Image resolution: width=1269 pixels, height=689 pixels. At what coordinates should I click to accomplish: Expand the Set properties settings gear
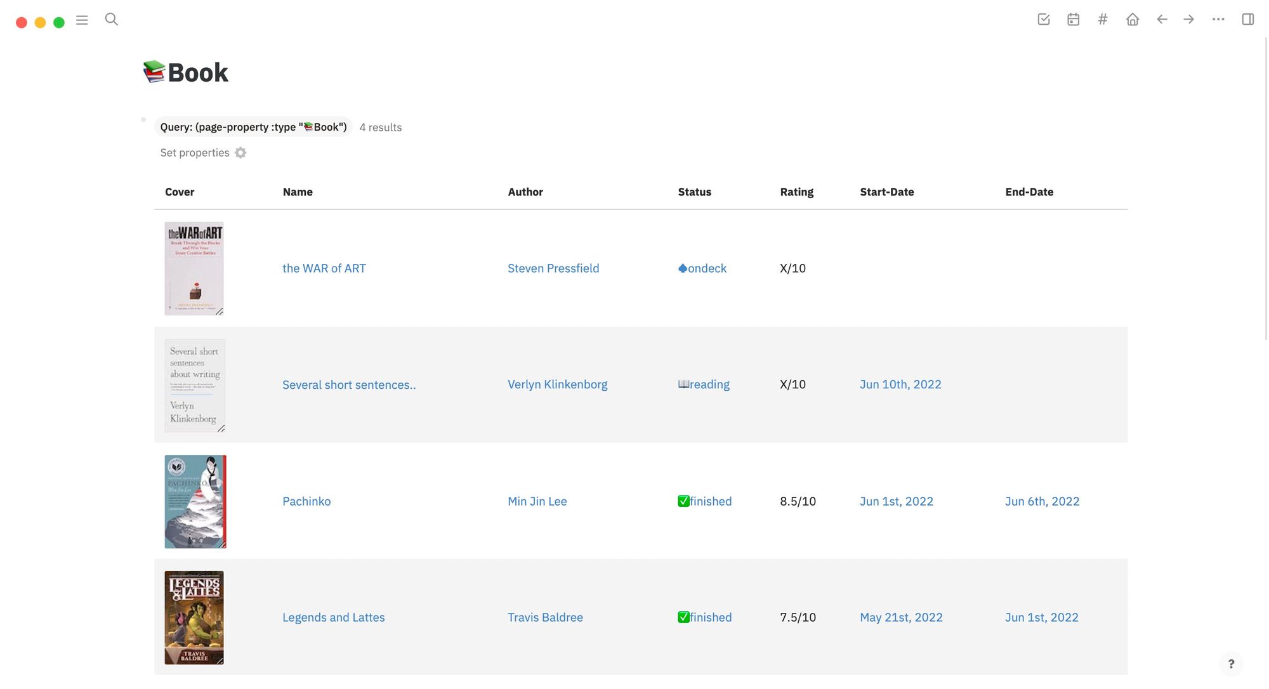click(x=240, y=153)
